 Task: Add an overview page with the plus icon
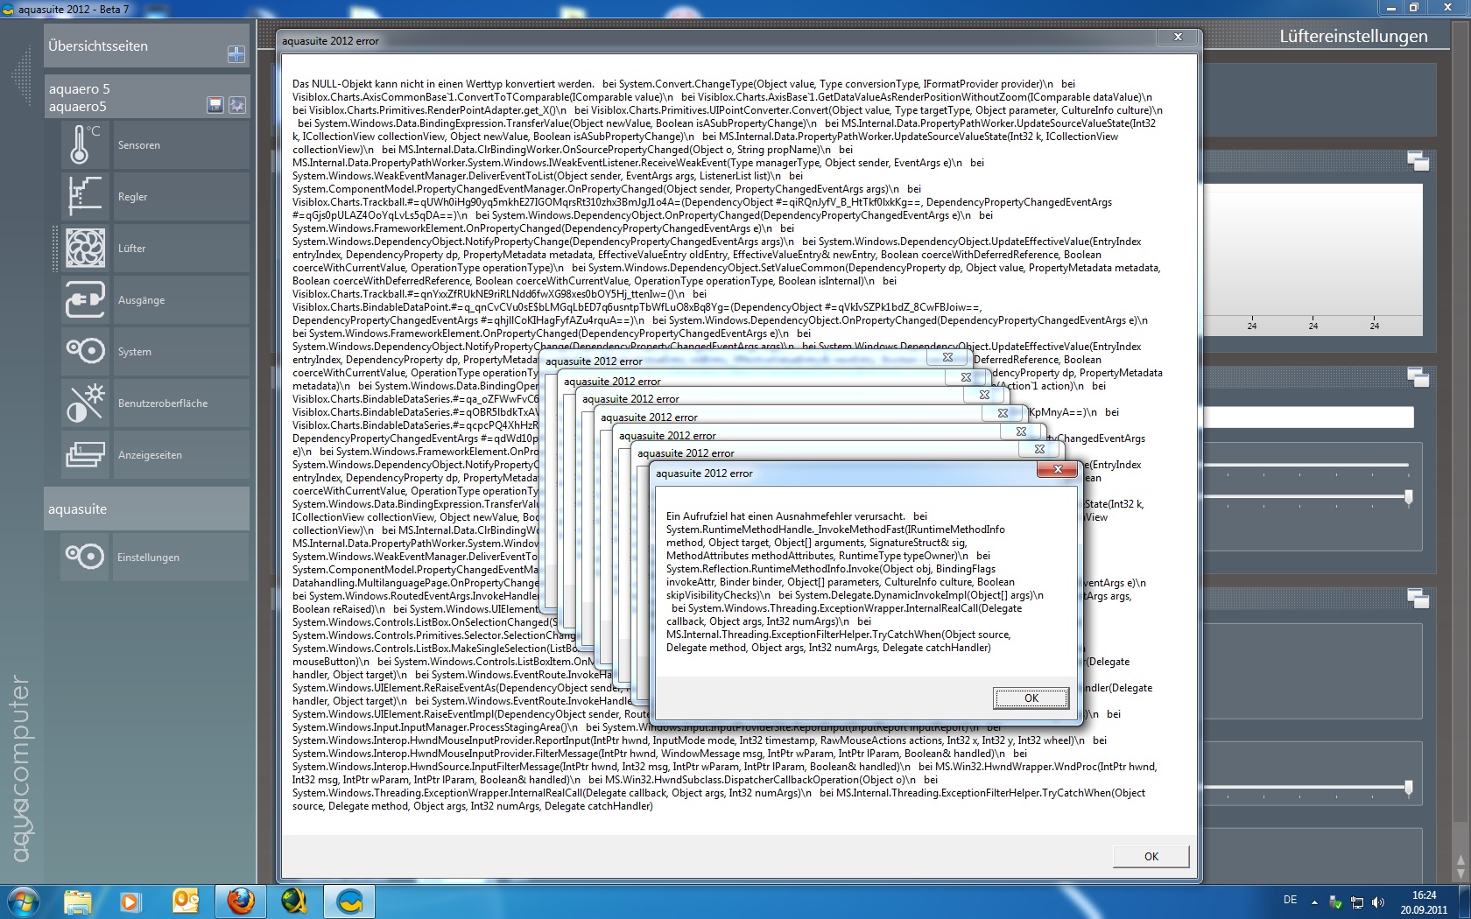click(236, 54)
